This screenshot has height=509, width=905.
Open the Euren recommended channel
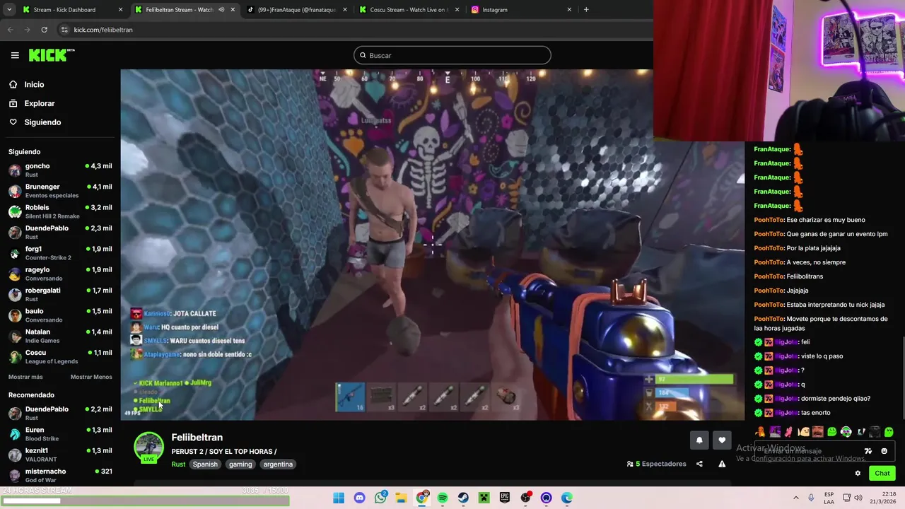[x=60, y=434]
